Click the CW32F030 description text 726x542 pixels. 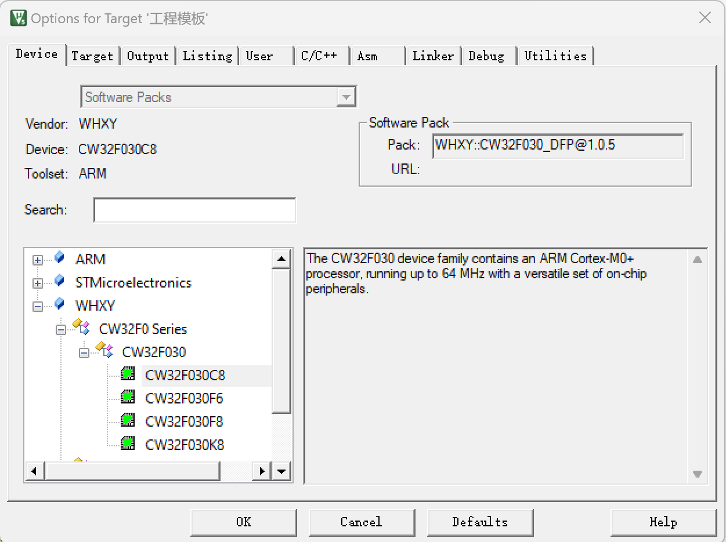(x=476, y=274)
